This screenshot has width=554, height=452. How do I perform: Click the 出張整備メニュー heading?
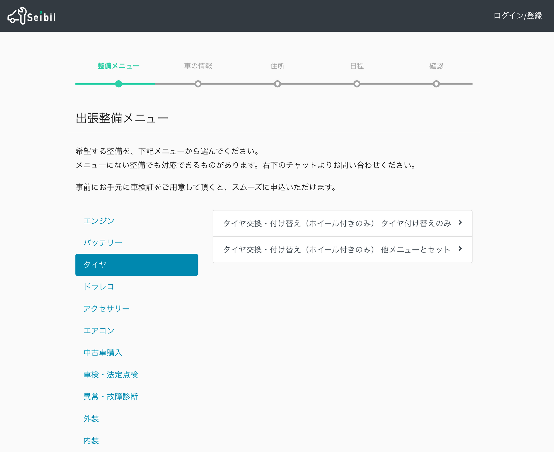pyautogui.click(x=122, y=118)
